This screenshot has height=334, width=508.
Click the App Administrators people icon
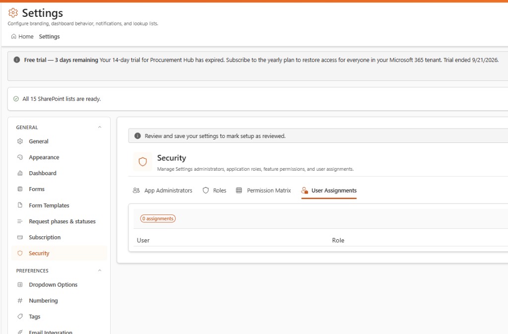point(136,190)
